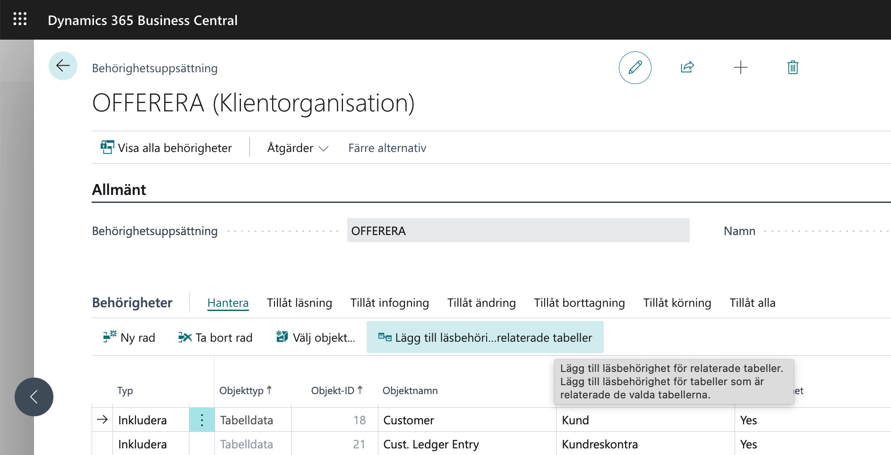The image size is (891, 455).
Task: Create new record with plus icon
Action: (740, 67)
